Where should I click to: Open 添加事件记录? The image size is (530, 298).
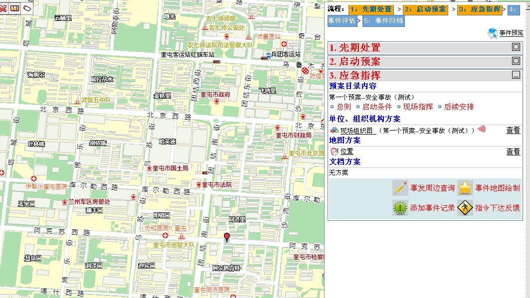(x=432, y=208)
